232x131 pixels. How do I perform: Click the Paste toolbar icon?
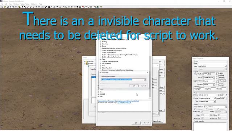[16, 7]
